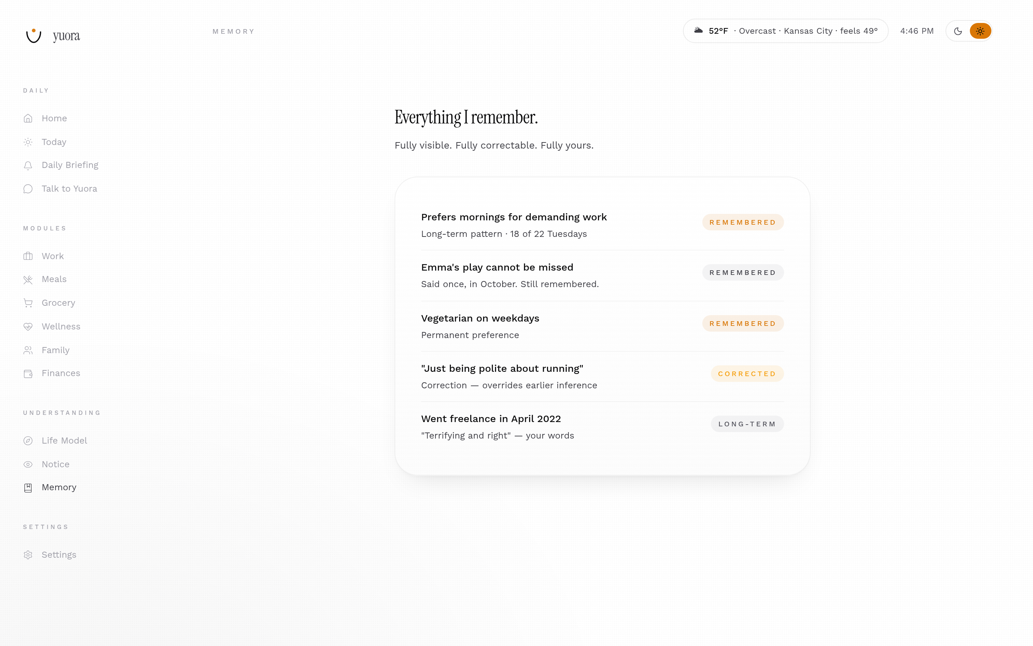Open Home via its house icon
Viewport: 1033px width, 646px height.
(28, 118)
